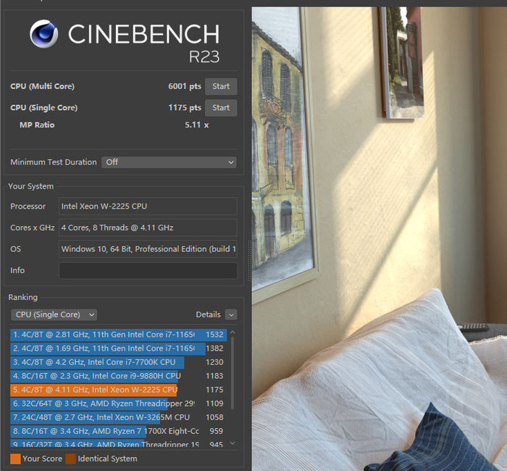Click the rendered room image preview

click(380, 238)
